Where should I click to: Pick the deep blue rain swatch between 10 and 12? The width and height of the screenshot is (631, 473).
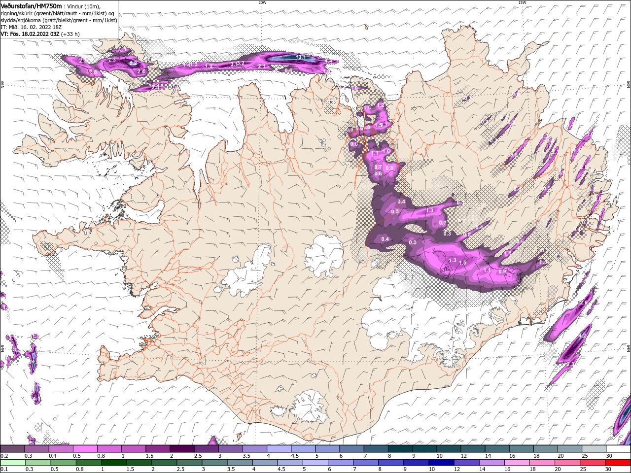(441, 463)
